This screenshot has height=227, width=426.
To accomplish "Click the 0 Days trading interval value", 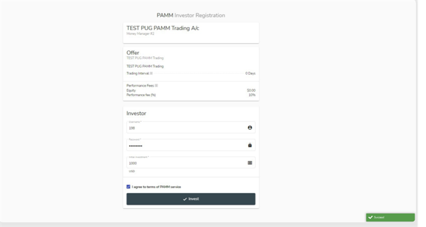I will point(250,73).
